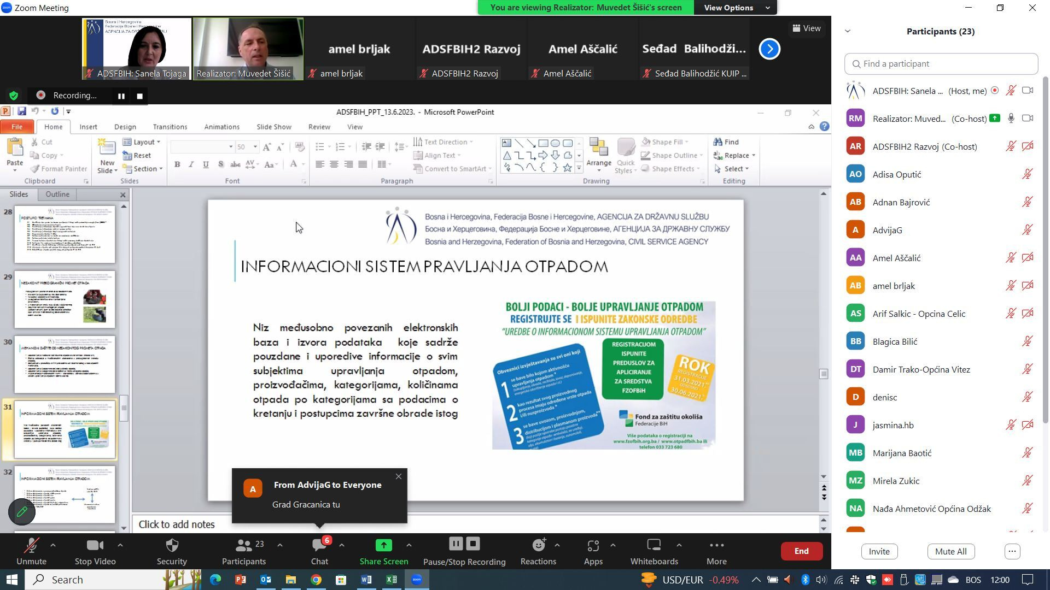Open the Reactions smiley icon

click(538, 545)
